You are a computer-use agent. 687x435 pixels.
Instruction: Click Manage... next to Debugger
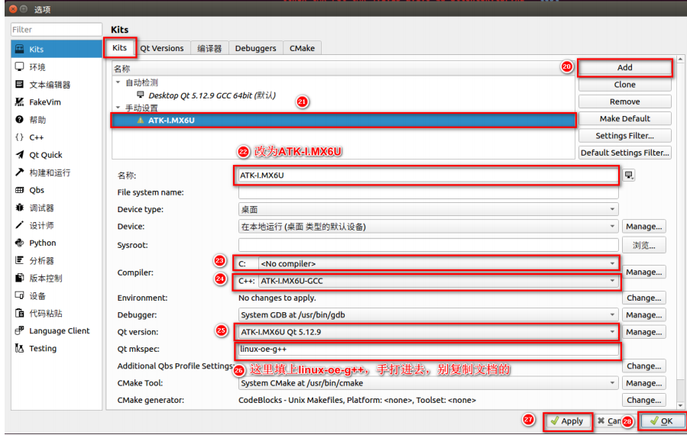643,314
